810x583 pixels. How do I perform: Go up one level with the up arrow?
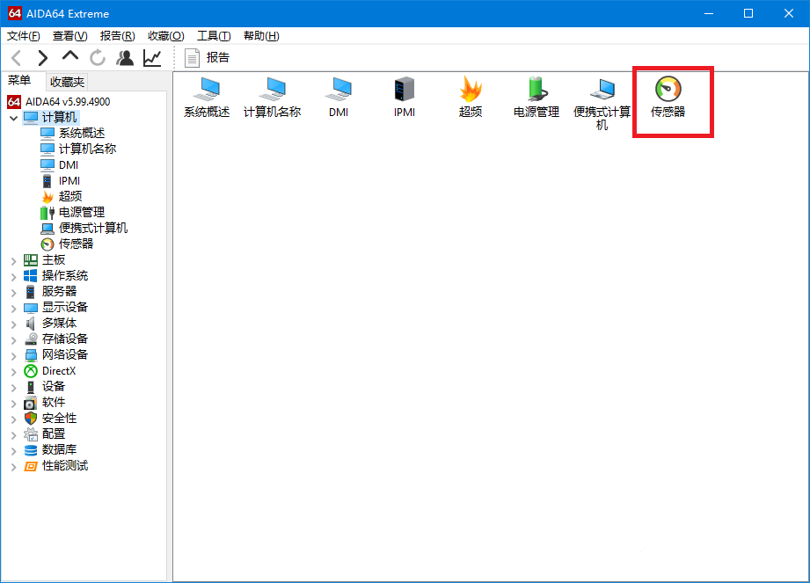point(70,55)
